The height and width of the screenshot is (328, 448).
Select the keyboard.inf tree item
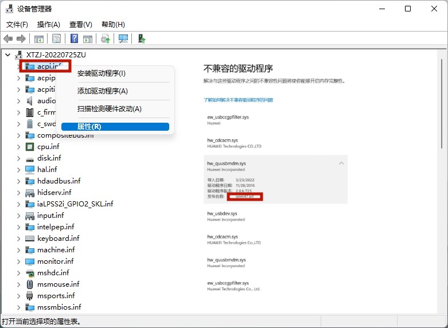point(59,239)
